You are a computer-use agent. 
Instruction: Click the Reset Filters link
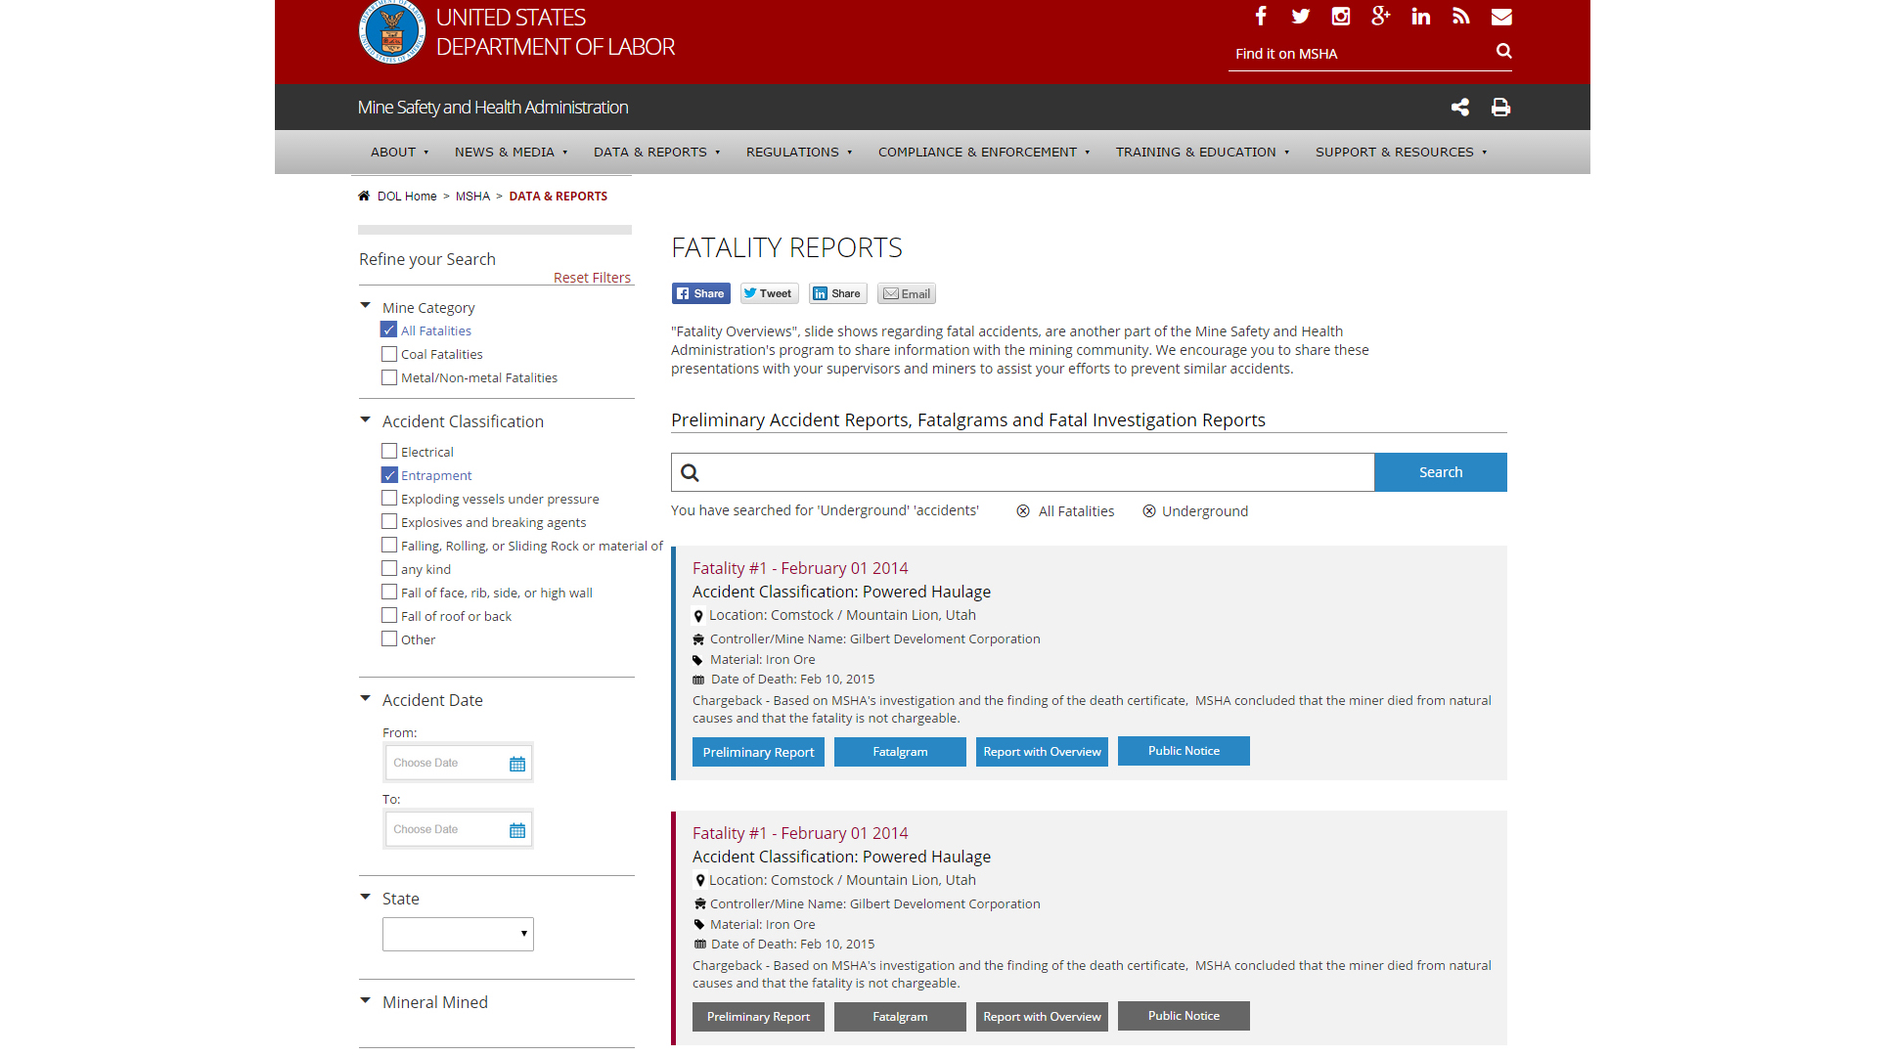(592, 278)
